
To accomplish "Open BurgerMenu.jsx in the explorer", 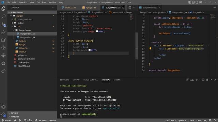I will tap(28, 37).
